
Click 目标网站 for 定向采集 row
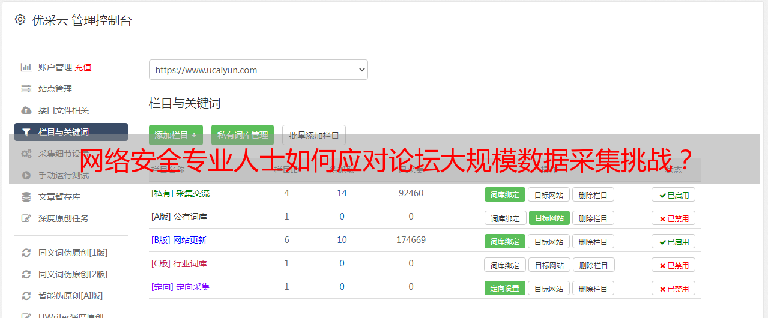pos(549,288)
